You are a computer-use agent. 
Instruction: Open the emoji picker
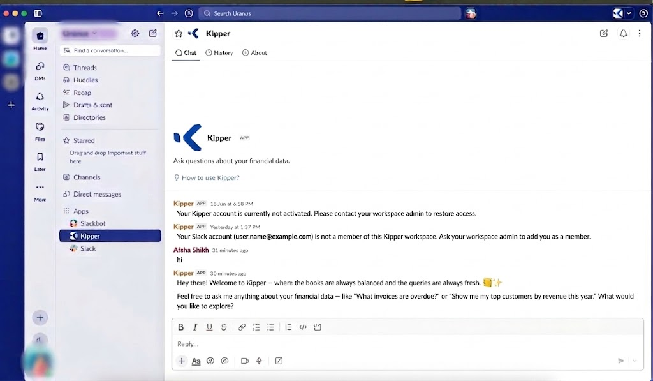(x=210, y=361)
